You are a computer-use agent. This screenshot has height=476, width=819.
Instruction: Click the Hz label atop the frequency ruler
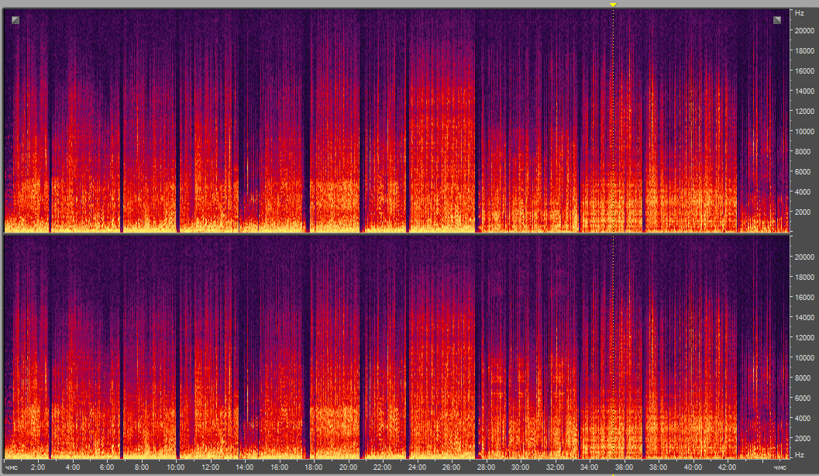tap(800, 13)
